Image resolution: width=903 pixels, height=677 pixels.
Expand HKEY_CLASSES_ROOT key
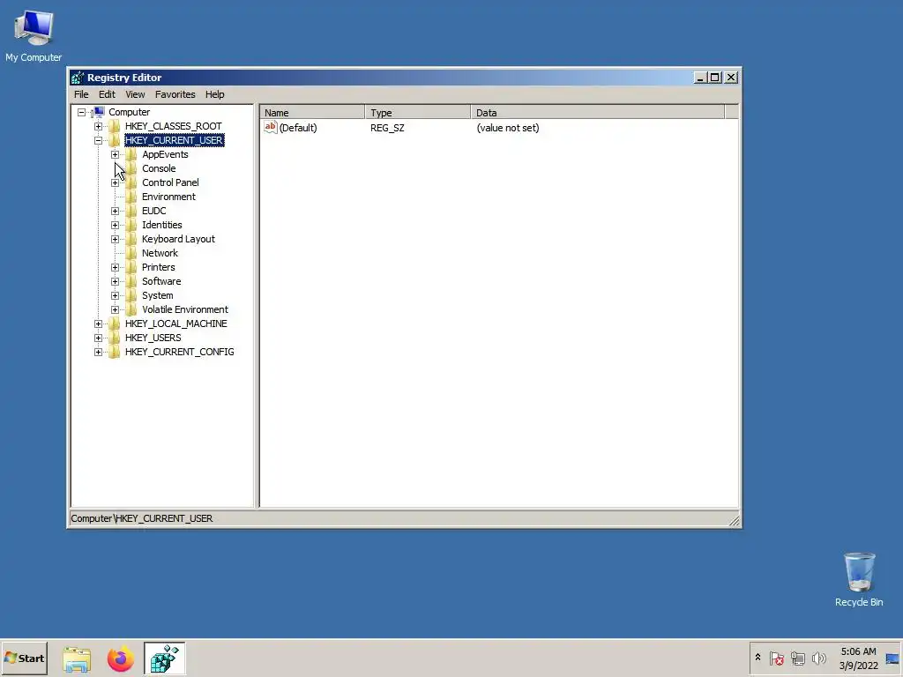(x=99, y=126)
